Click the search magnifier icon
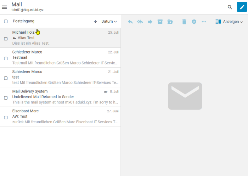This screenshot has width=248, height=176. 230,7
